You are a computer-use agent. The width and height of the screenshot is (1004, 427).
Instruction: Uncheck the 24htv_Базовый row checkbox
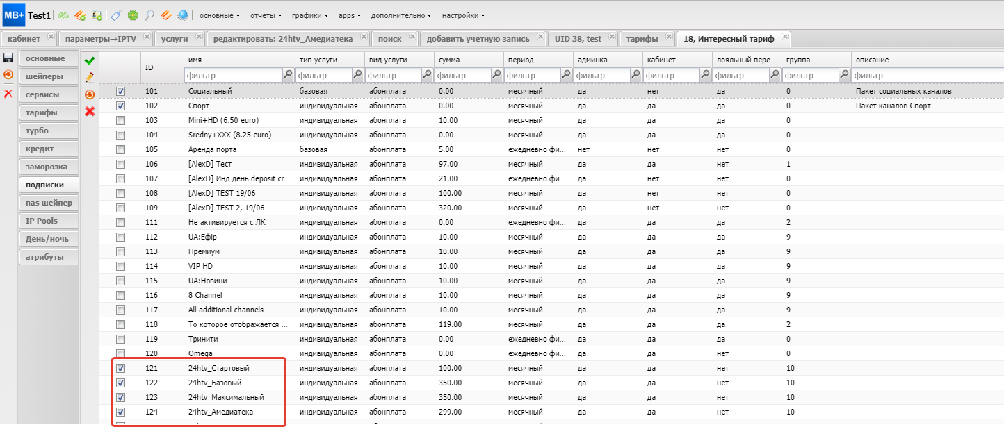tap(121, 383)
